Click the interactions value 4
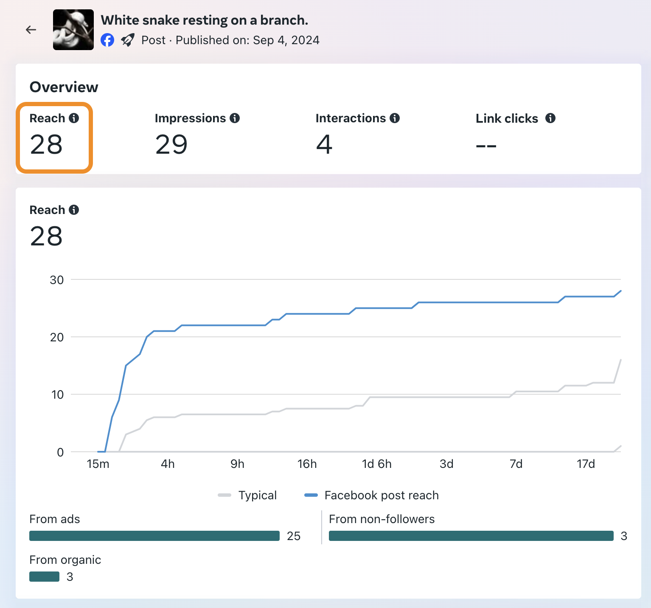 [324, 144]
